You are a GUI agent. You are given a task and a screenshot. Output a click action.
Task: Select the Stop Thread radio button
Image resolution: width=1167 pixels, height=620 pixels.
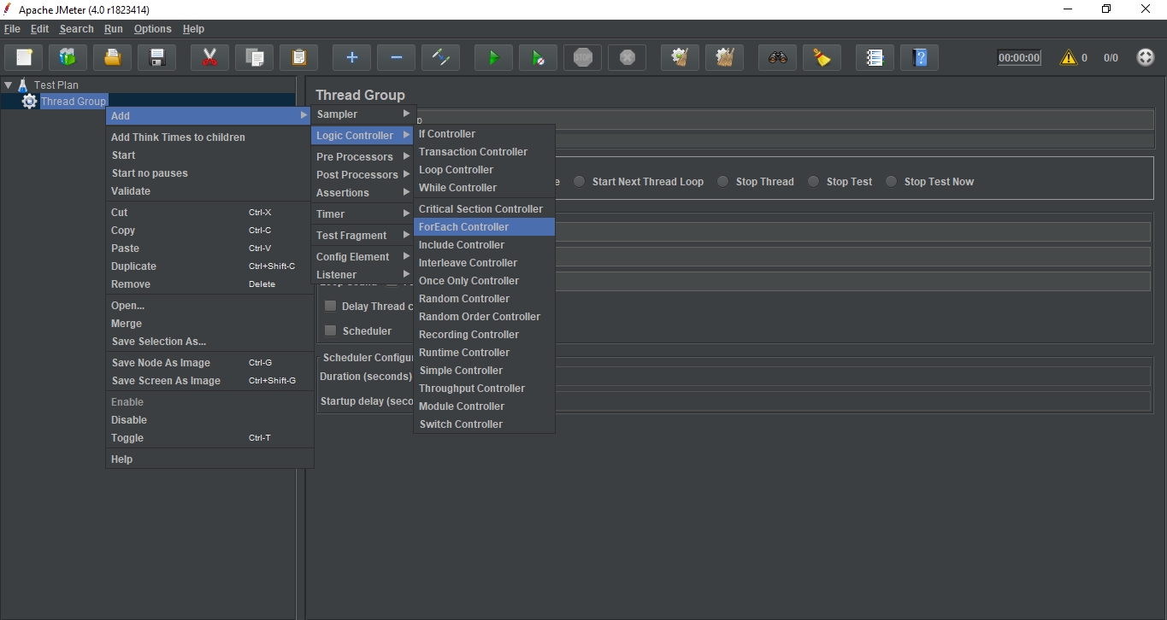click(x=723, y=182)
